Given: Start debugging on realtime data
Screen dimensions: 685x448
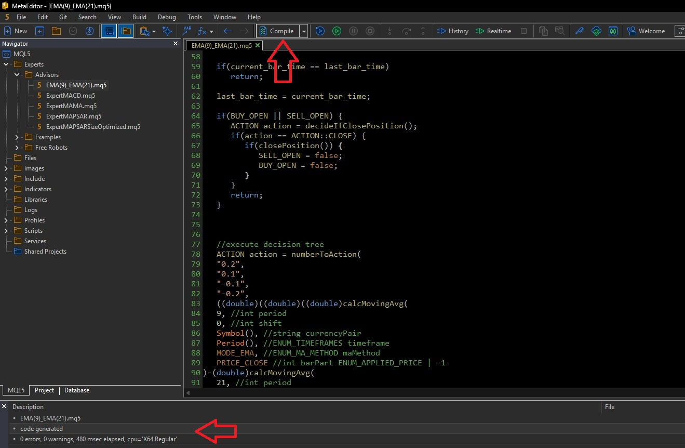Looking at the screenshot, I should [x=493, y=31].
